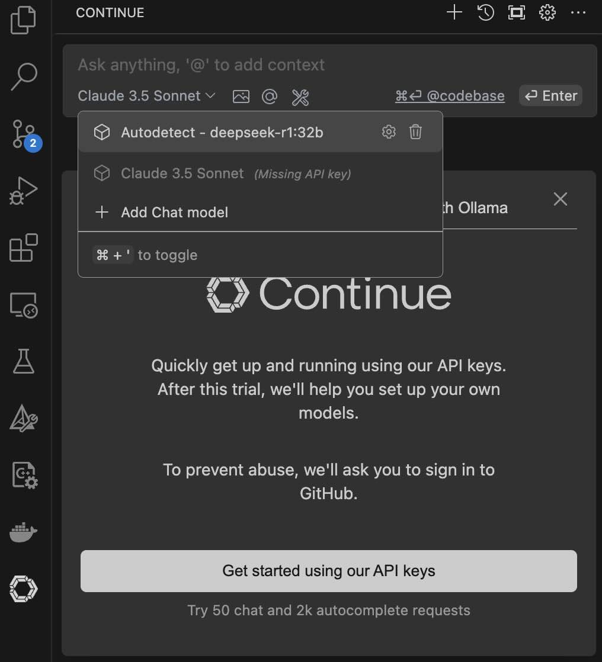
Task: Open the Run and Debug view
Action: (23, 191)
